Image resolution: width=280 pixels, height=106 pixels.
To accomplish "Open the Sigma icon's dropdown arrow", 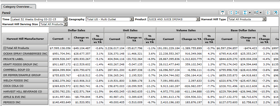I will pos(250,13).
